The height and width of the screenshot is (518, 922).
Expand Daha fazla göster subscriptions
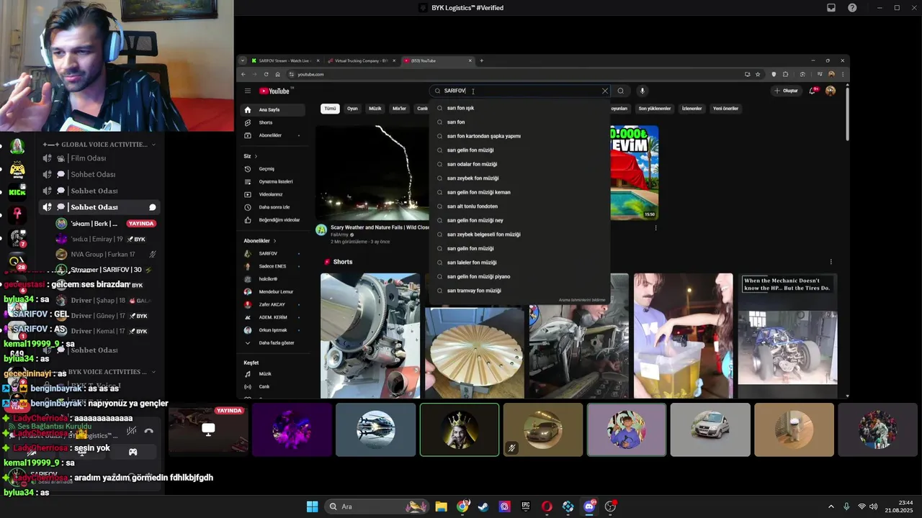pyautogui.click(x=276, y=342)
